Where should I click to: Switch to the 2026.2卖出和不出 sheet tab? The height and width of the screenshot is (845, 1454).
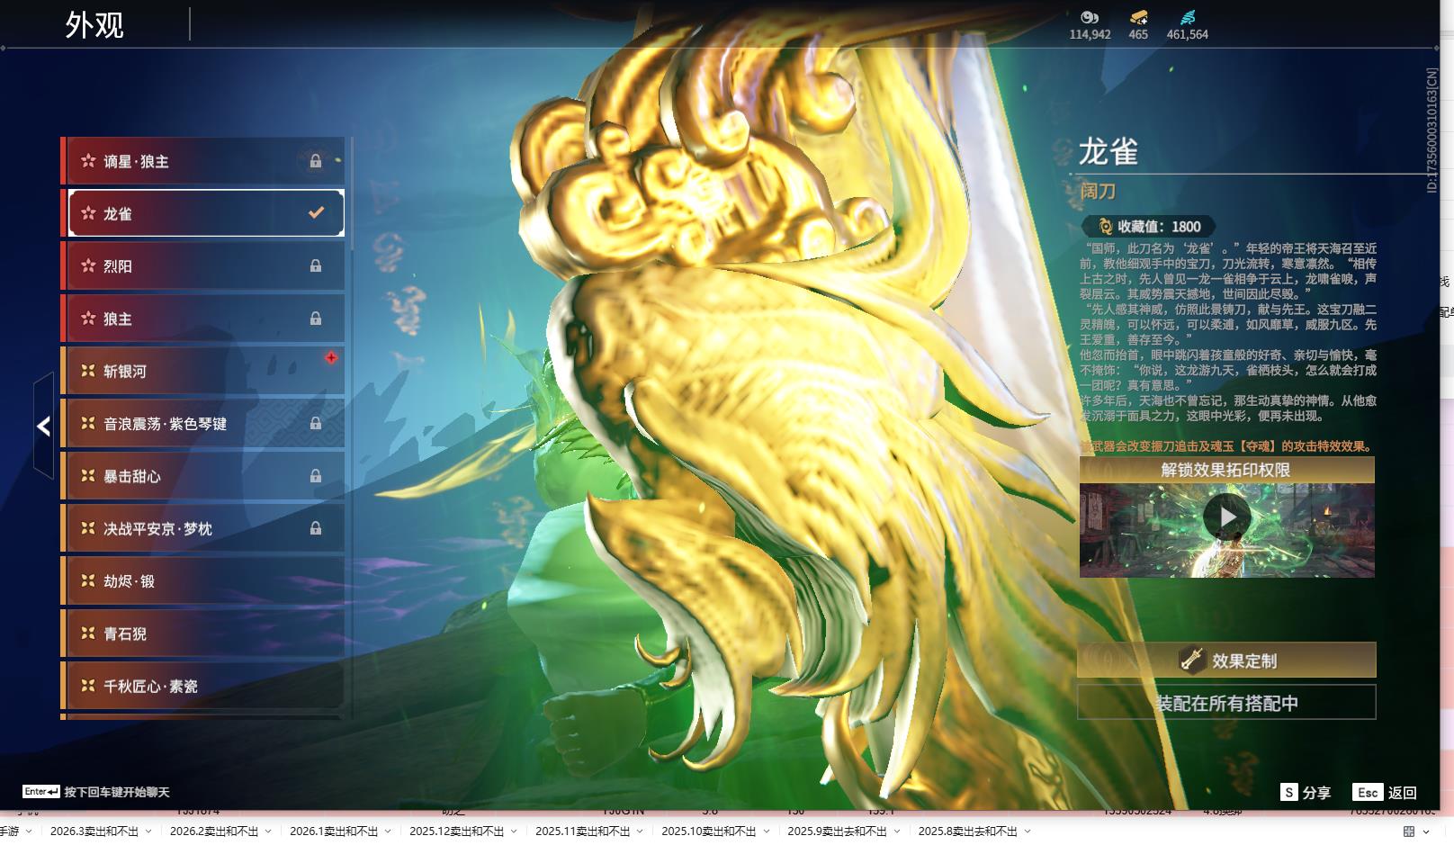click(214, 832)
